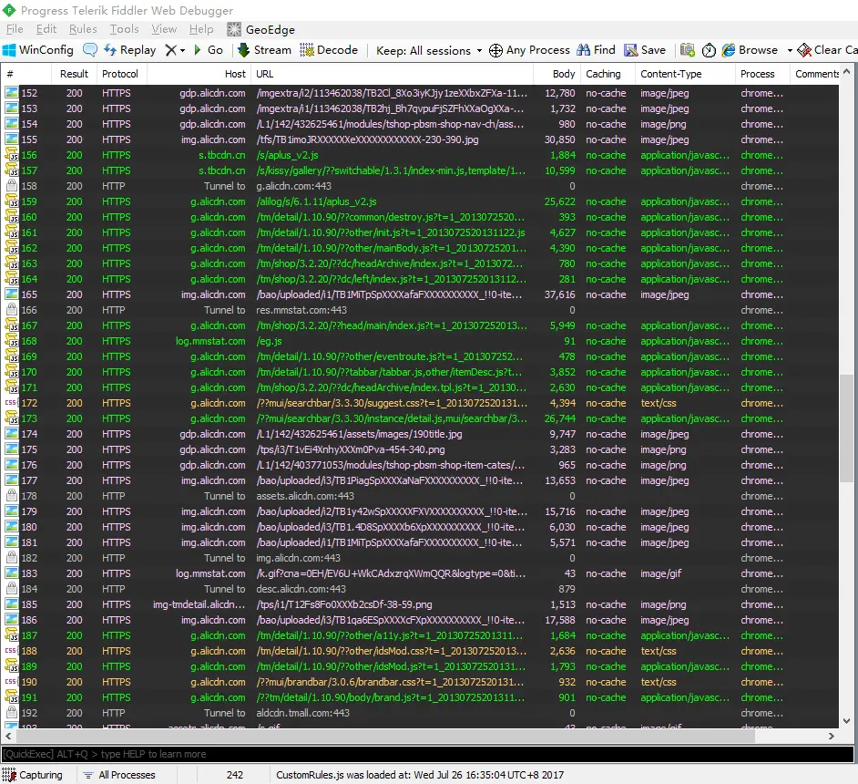Image resolution: width=858 pixels, height=784 pixels.
Task: Click the 37,616 body size cell
Action: click(559, 294)
